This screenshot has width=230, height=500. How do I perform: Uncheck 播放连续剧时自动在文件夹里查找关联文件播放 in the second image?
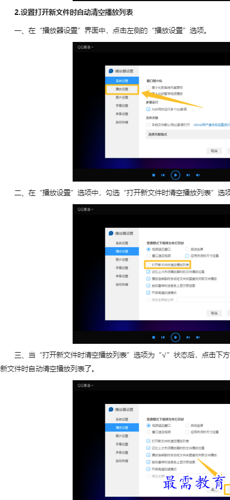pyautogui.click(x=148, y=279)
